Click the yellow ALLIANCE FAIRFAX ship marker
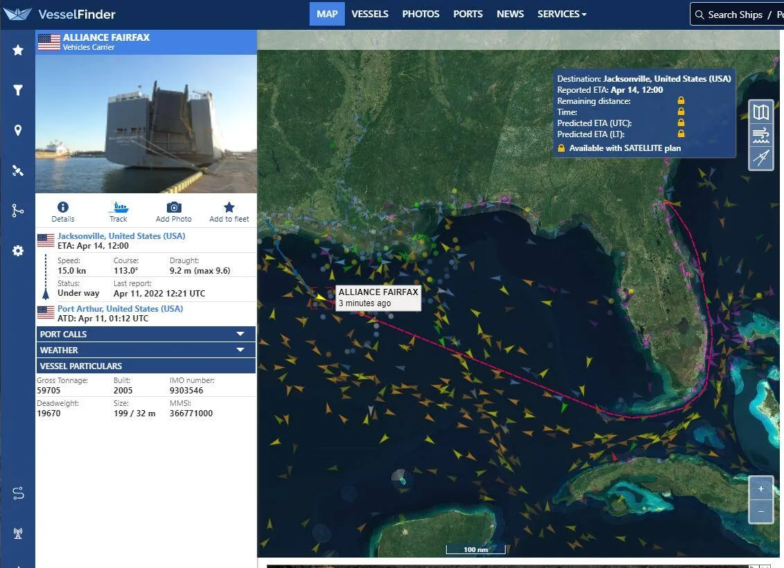Image resolution: width=784 pixels, height=568 pixels. click(321, 297)
